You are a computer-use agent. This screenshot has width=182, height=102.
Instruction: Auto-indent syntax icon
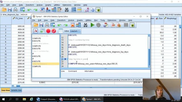point(42,31)
